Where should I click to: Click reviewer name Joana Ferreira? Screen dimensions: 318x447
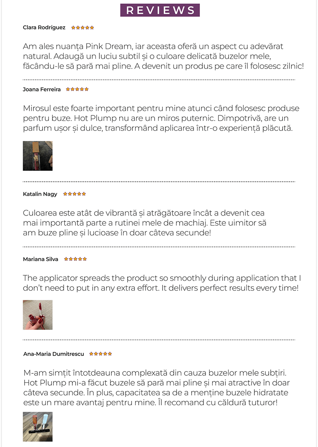(42, 89)
